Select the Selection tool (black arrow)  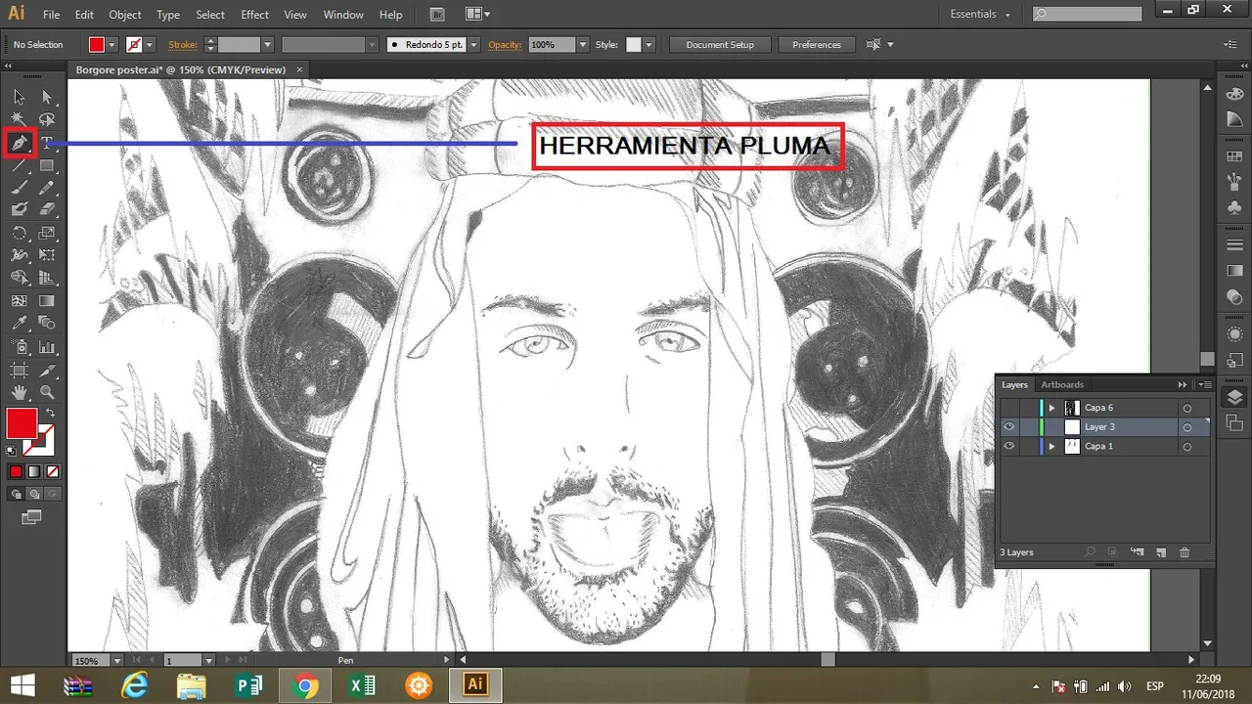point(19,97)
